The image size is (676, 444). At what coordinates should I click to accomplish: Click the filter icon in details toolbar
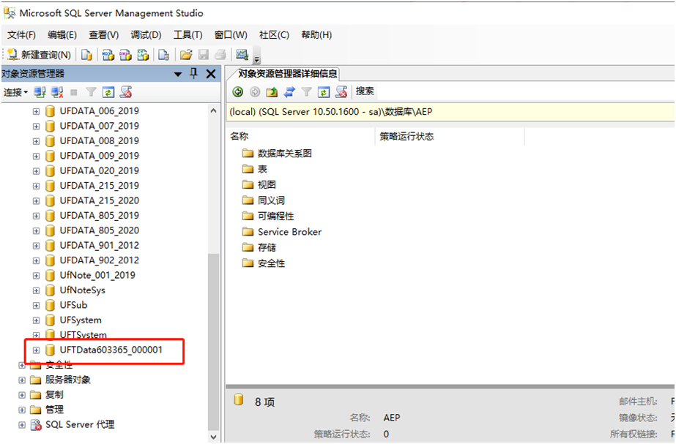pyautogui.click(x=306, y=91)
